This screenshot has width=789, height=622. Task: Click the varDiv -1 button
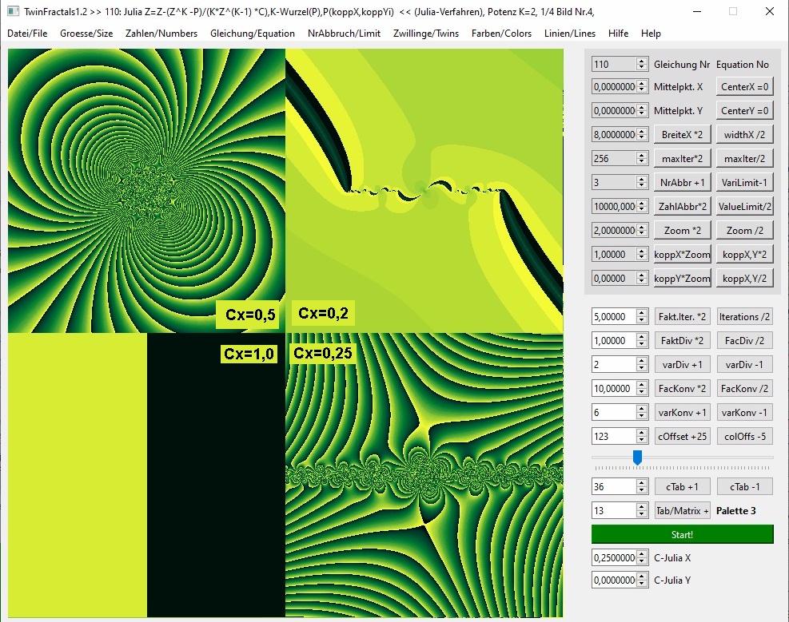pos(745,365)
